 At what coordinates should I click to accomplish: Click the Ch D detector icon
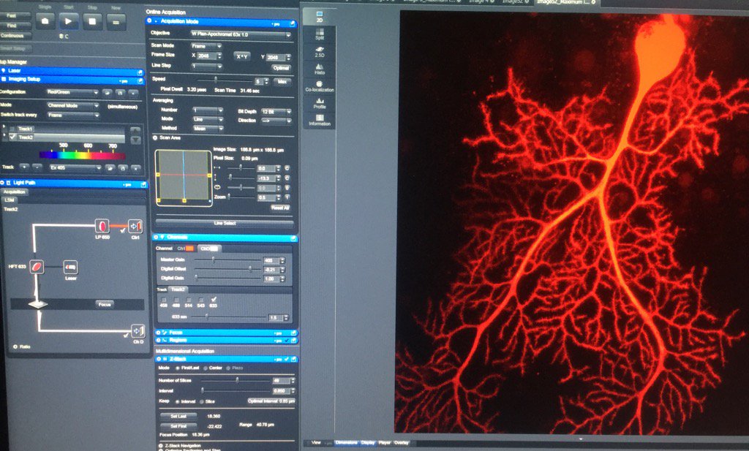coord(138,330)
